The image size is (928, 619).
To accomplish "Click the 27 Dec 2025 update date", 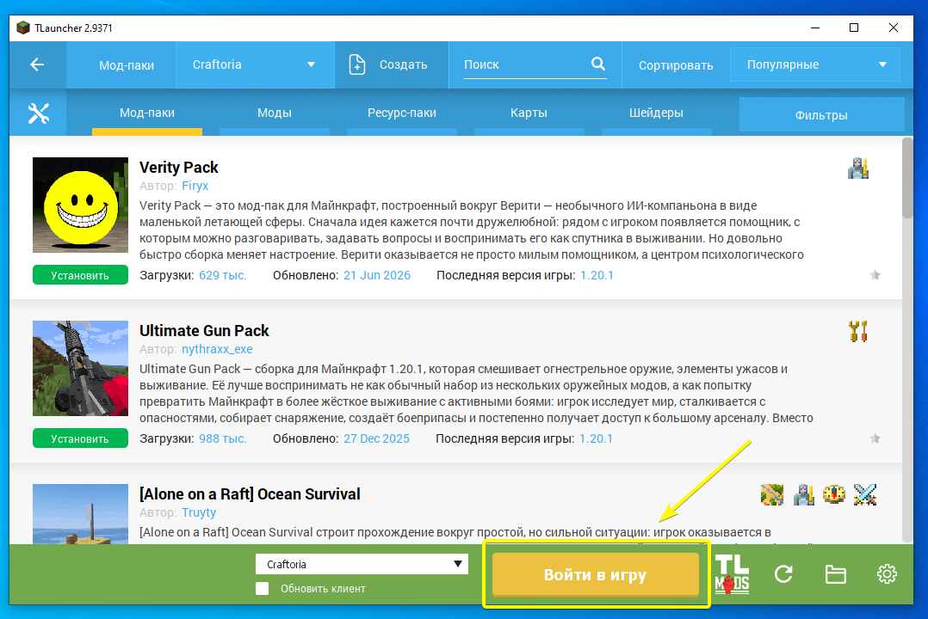I will (376, 438).
